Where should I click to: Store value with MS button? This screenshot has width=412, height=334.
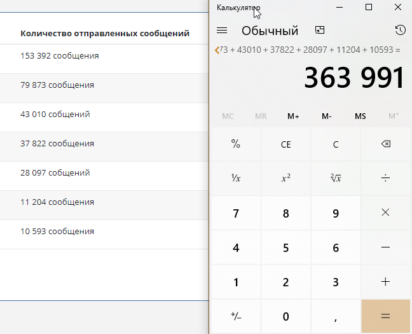point(360,116)
